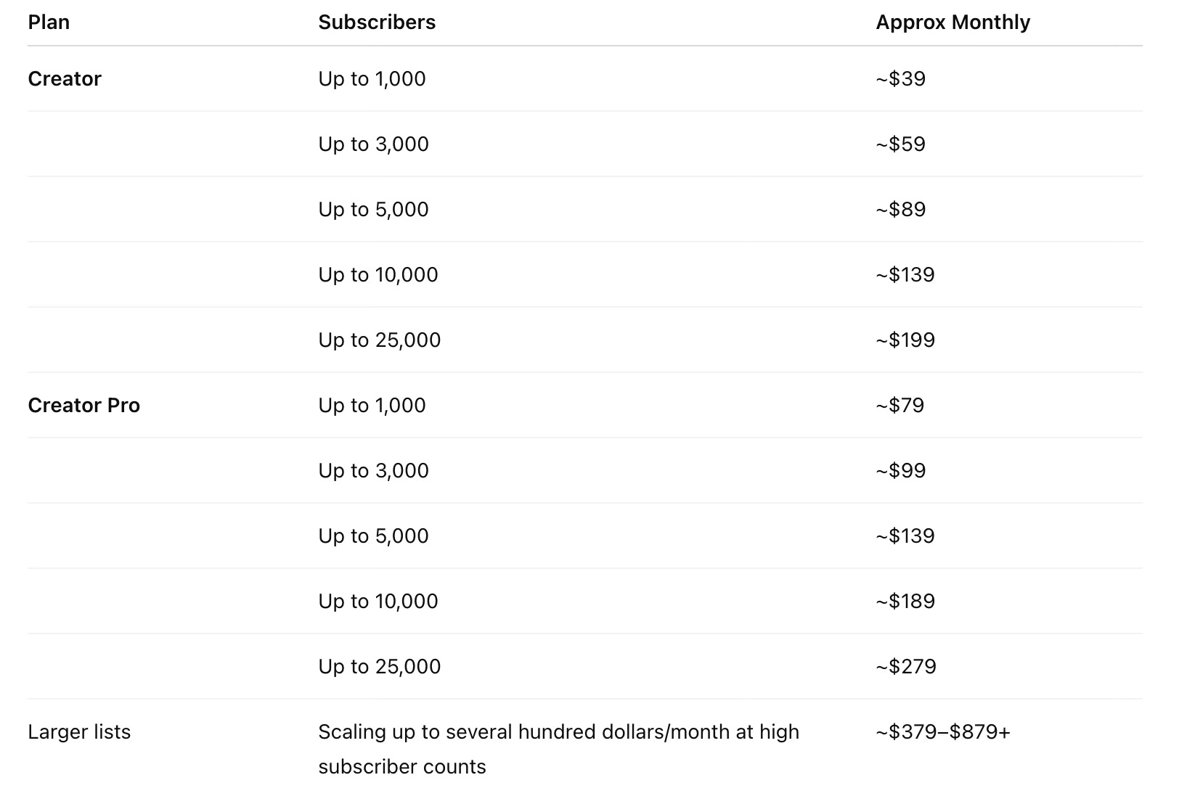Select the ~$79 Creator Pro price
Image resolution: width=1179 pixels, height=804 pixels.
(899, 405)
